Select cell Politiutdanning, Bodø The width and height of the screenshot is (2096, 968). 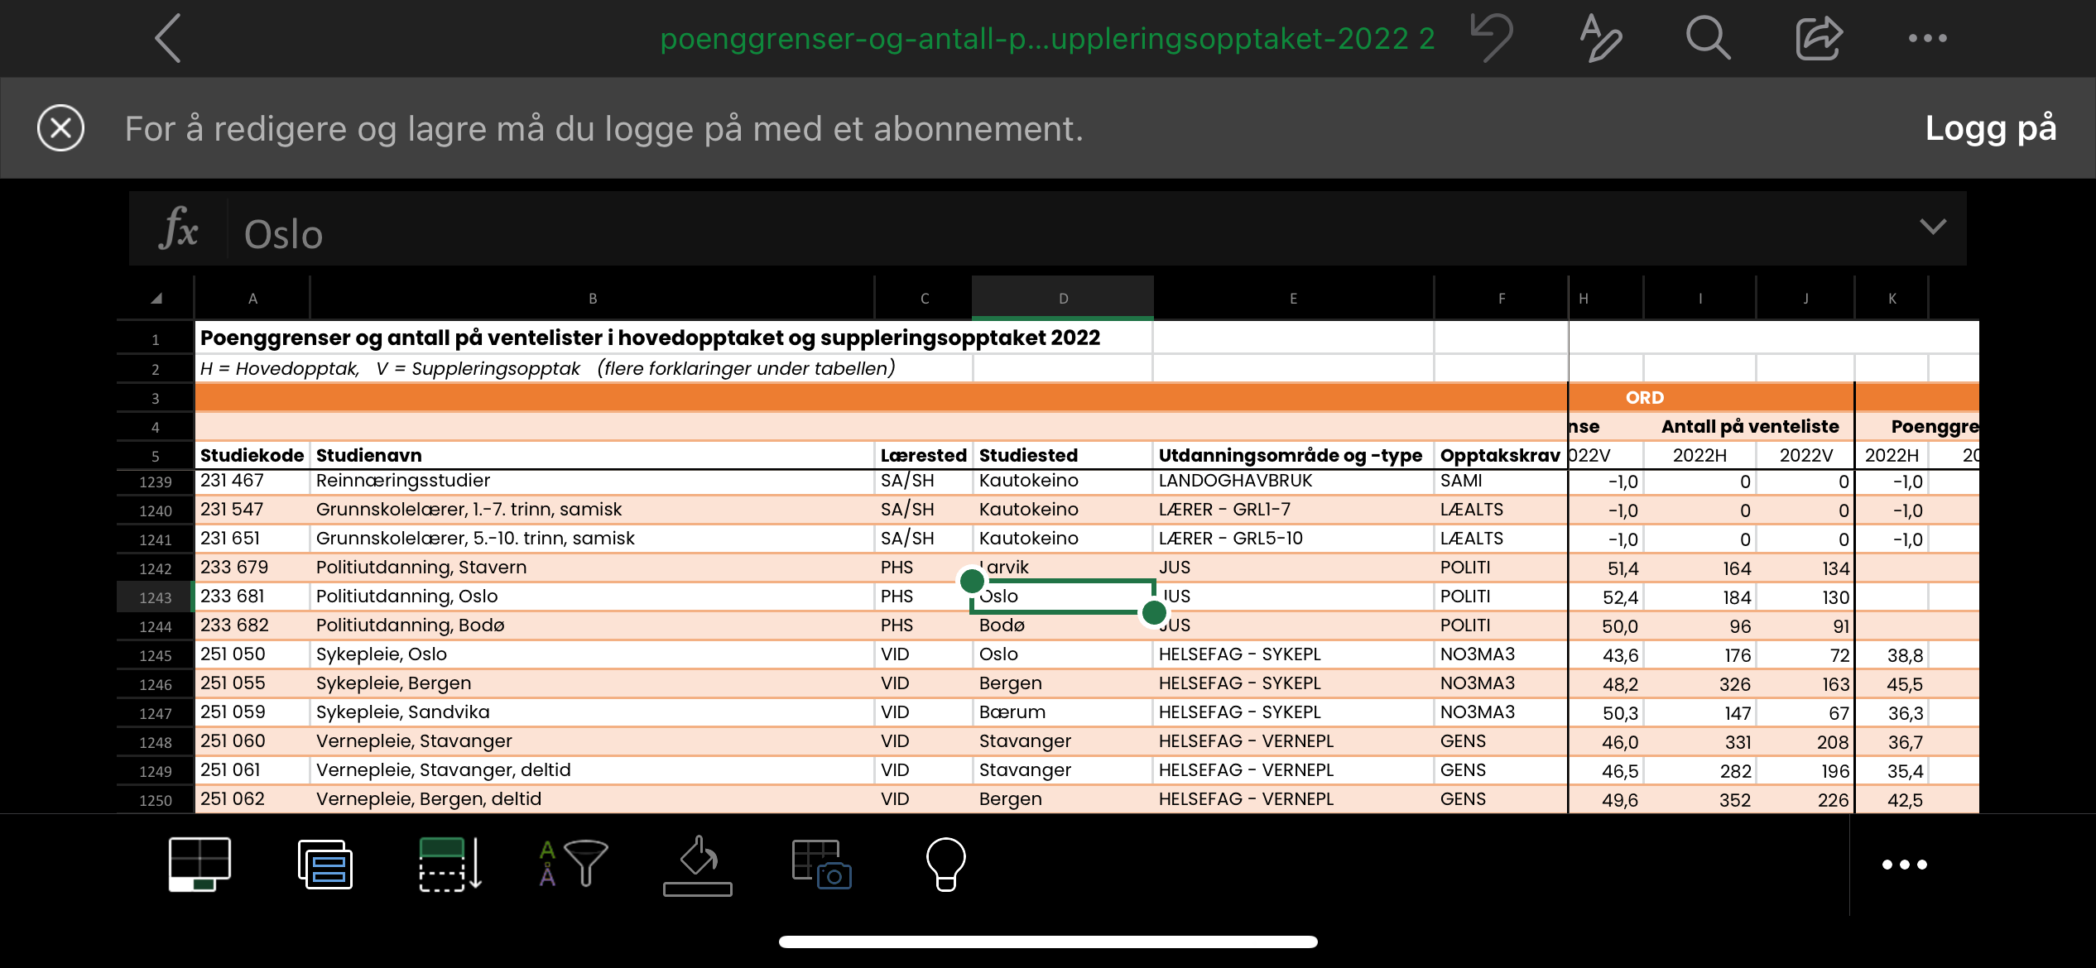(593, 625)
